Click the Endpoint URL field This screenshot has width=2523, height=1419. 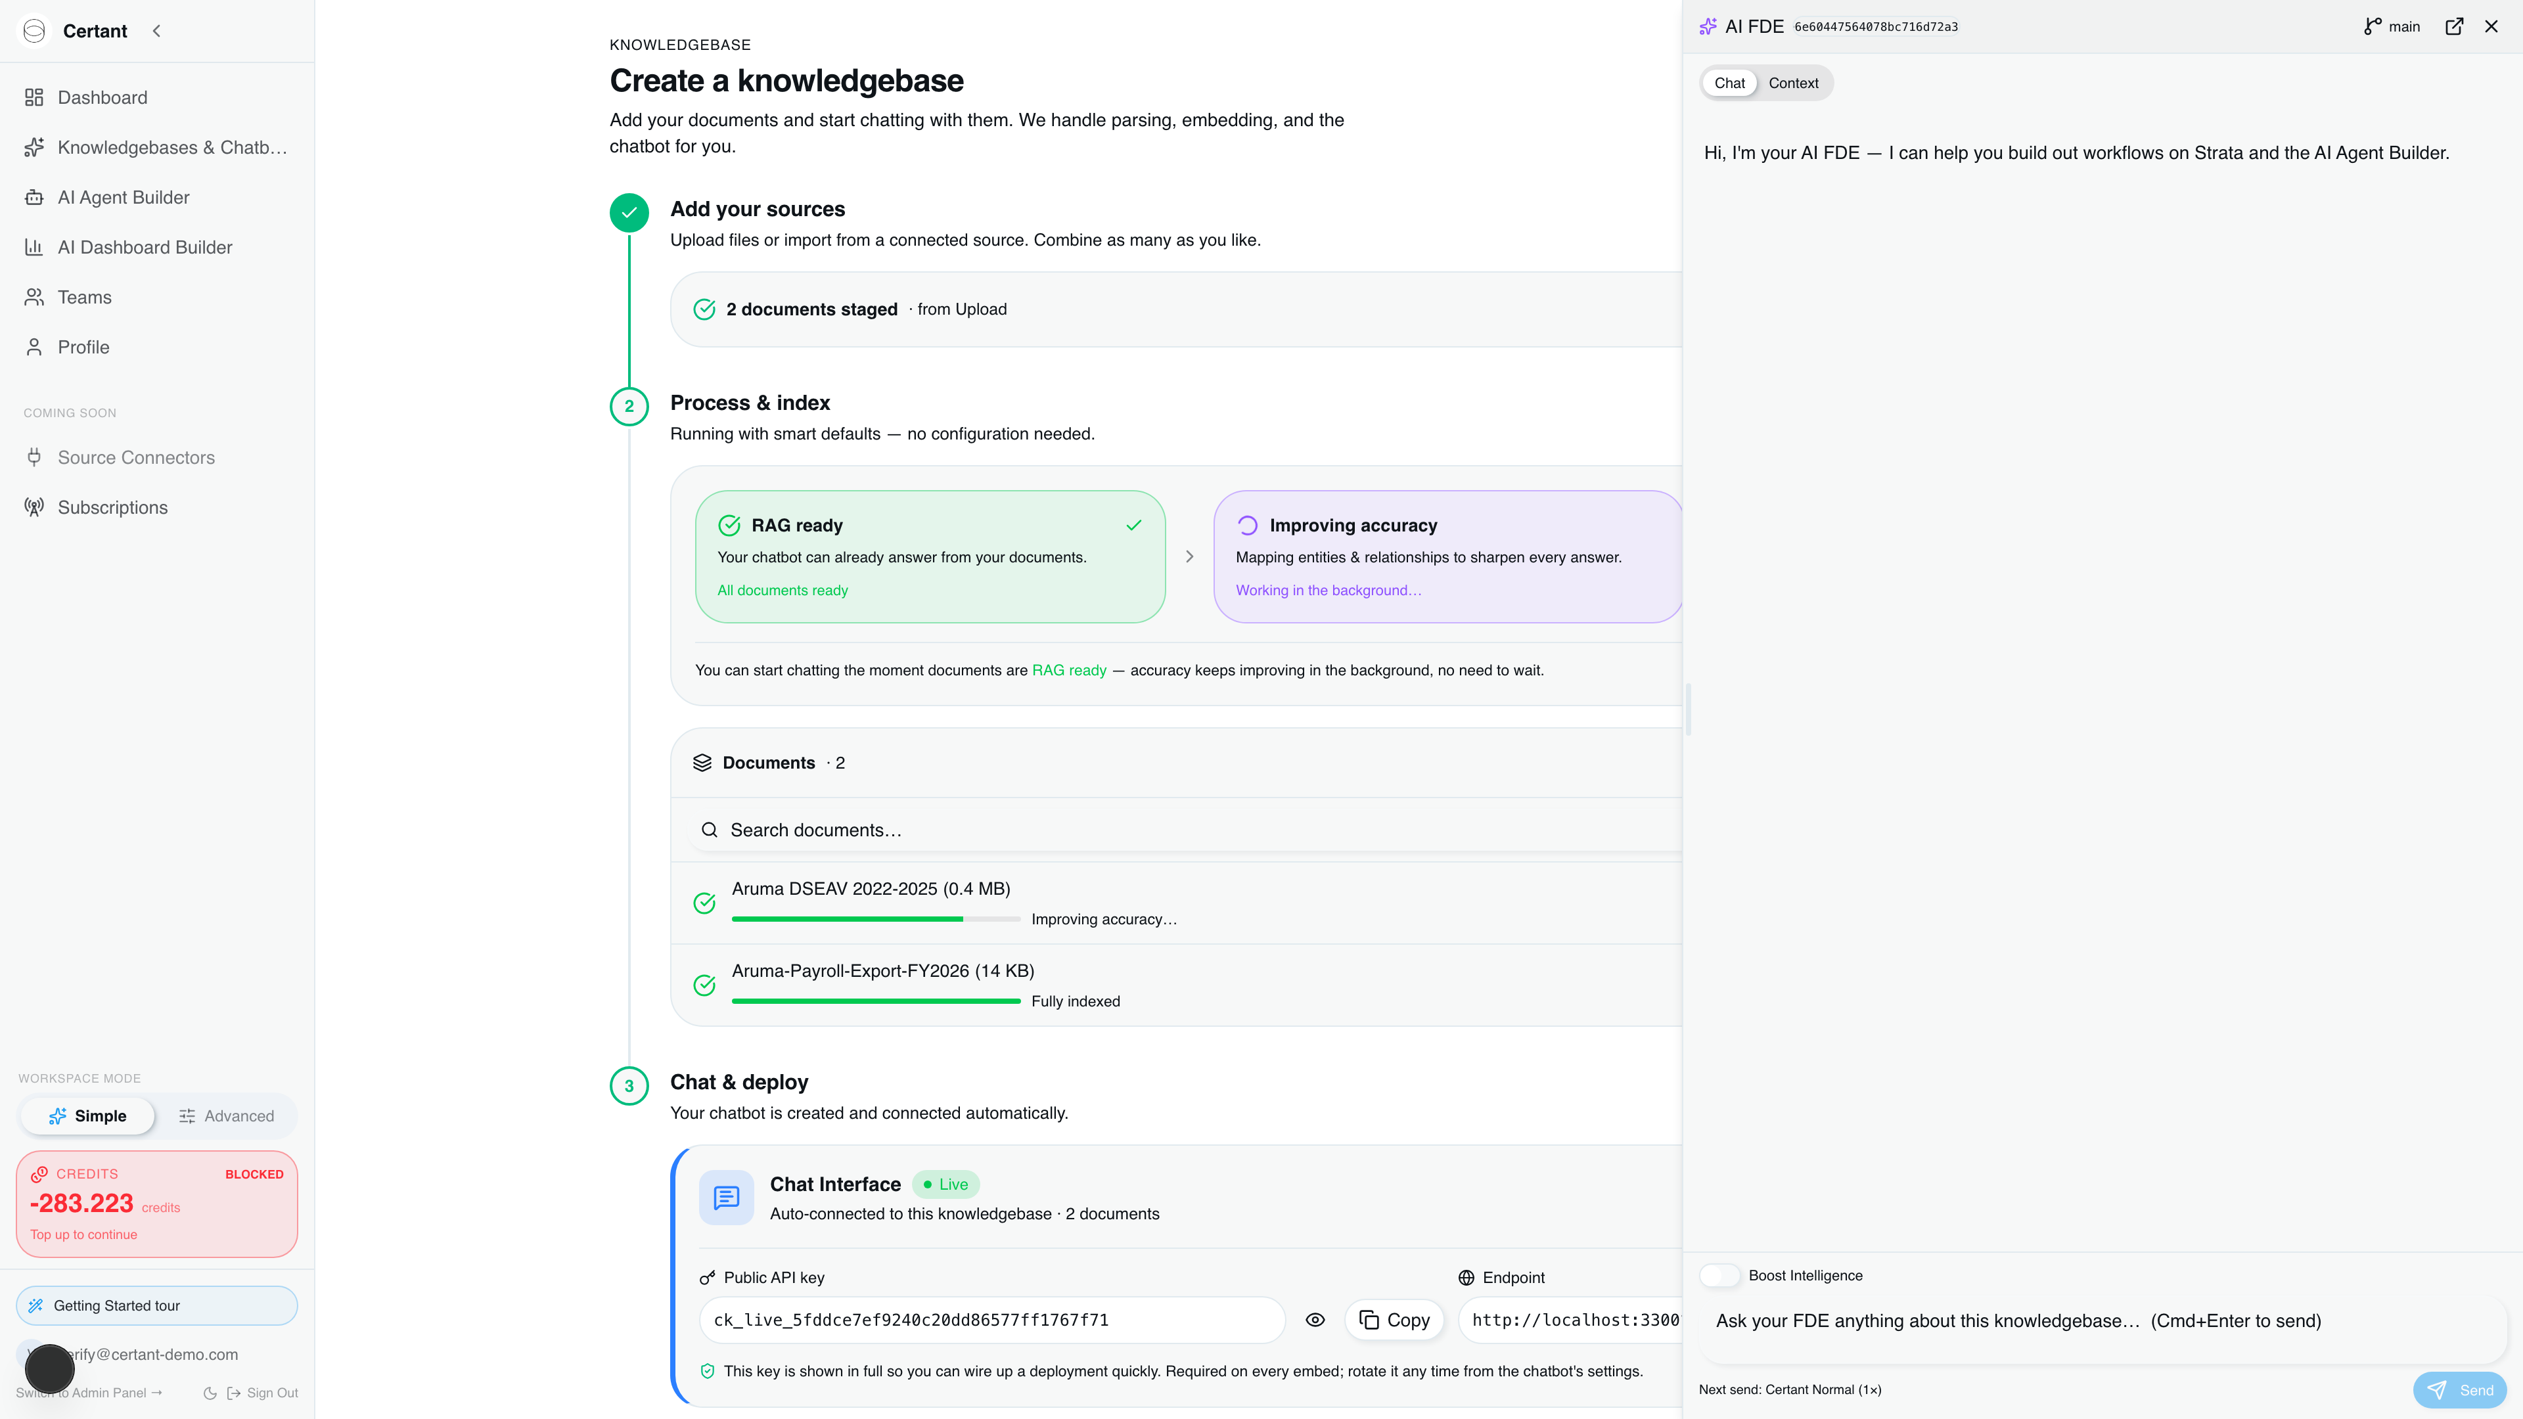1571,1320
